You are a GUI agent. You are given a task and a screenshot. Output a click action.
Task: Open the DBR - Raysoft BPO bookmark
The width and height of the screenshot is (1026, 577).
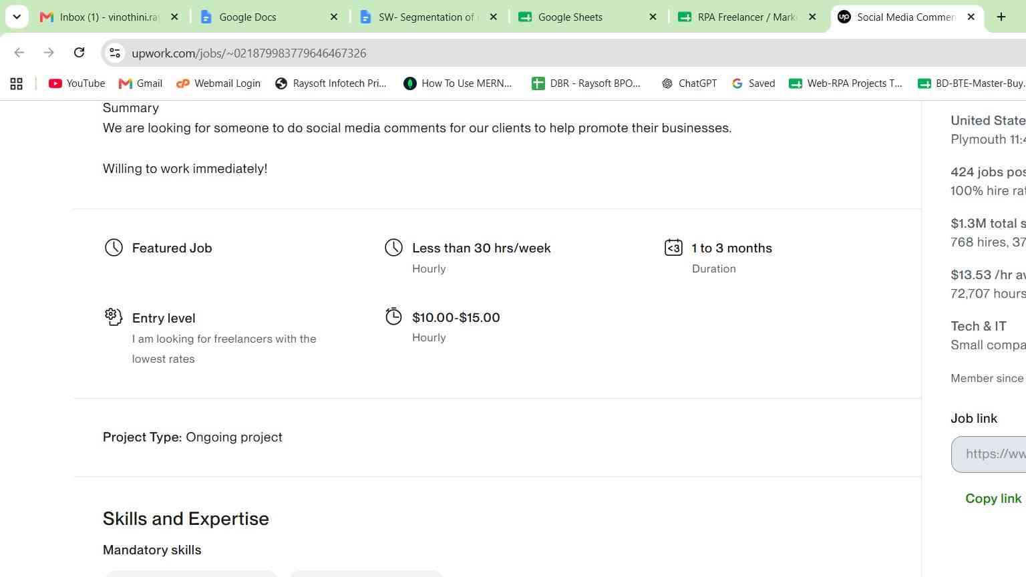[586, 83]
